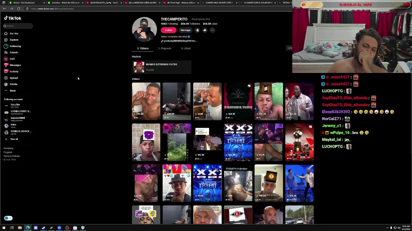Open the video with 142.1K views

207,142
